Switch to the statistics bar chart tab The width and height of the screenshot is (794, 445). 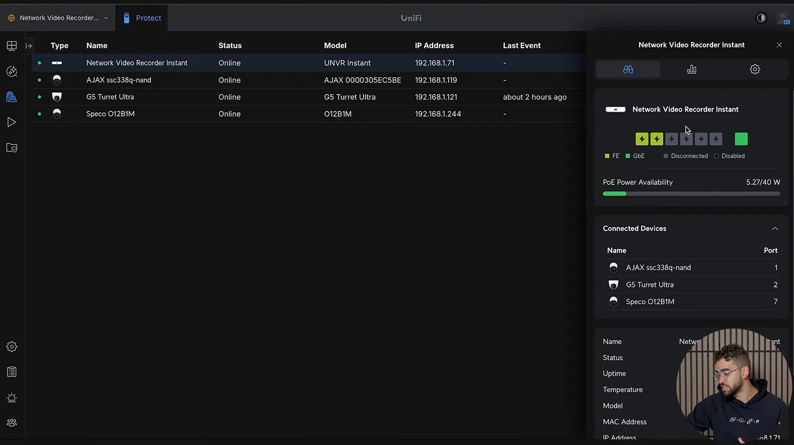coord(692,69)
